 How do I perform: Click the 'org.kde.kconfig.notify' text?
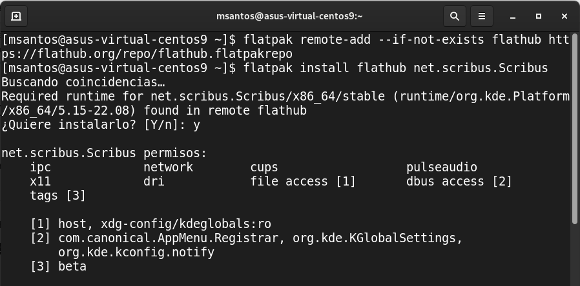click(x=136, y=253)
